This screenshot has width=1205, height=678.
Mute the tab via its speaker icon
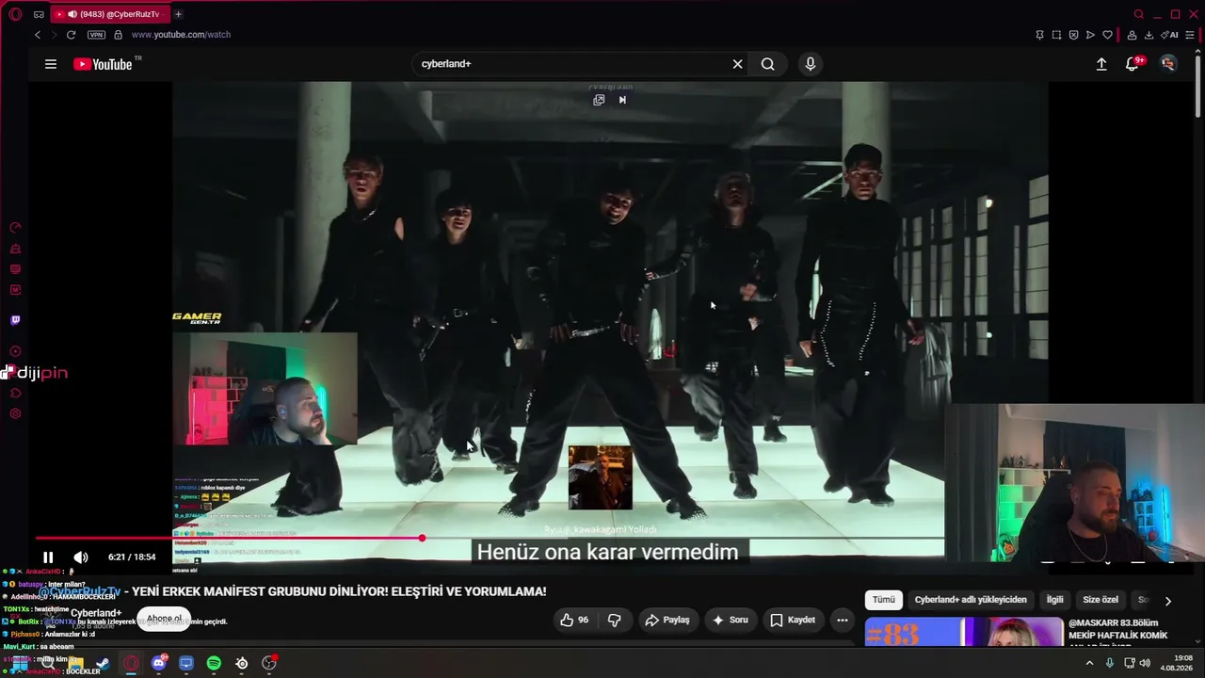click(72, 14)
